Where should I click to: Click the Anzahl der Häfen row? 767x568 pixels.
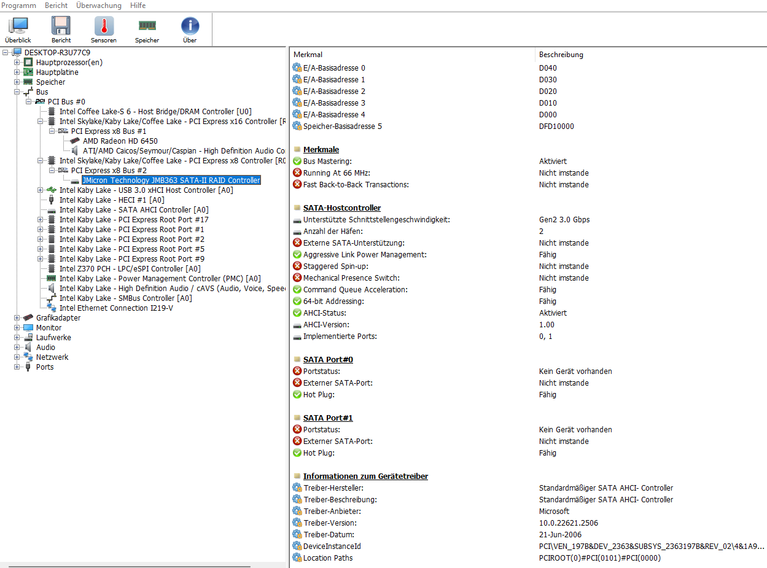[x=528, y=231]
